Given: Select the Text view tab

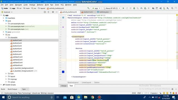Looking at the screenshot, I should pyautogui.click(x=71, y=86).
